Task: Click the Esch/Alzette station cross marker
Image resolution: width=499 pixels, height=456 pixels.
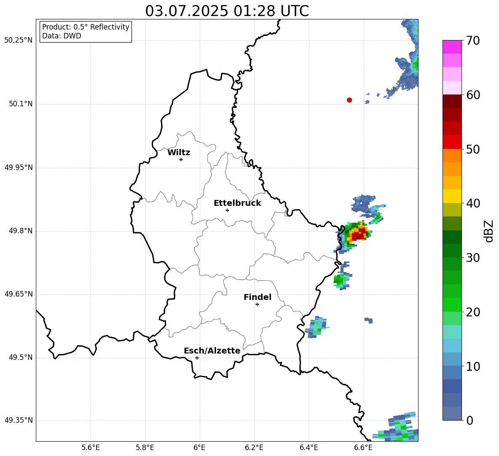Action: (x=197, y=358)
